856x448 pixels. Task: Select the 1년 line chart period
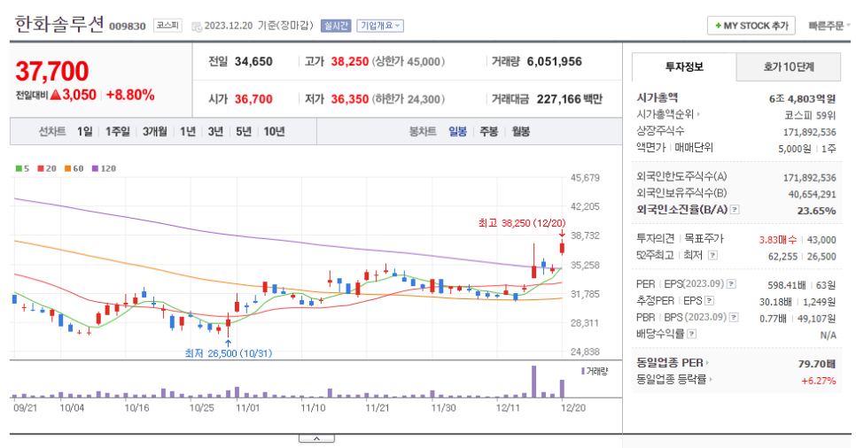[188, 132]
